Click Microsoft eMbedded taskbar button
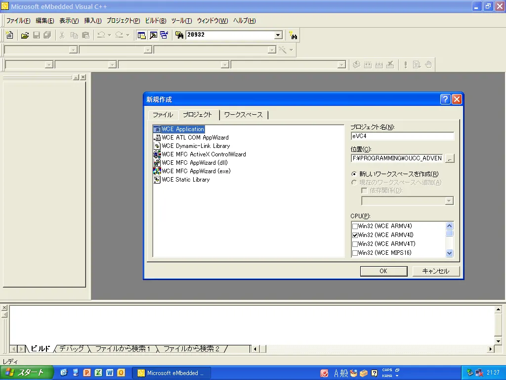 171,373
